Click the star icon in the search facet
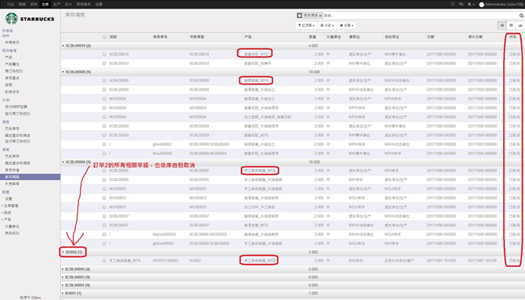525x300 pixels. click(x=300, y=16)
